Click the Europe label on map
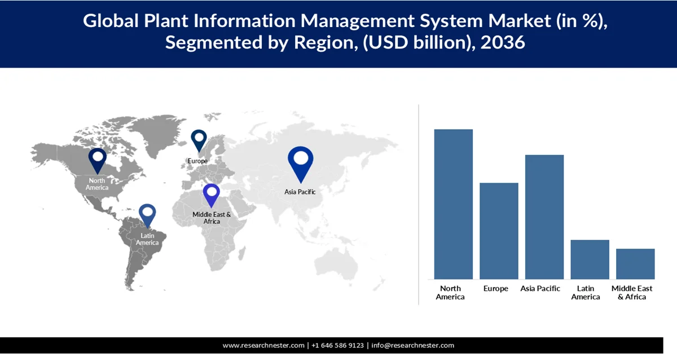 (x=198, y=161)
